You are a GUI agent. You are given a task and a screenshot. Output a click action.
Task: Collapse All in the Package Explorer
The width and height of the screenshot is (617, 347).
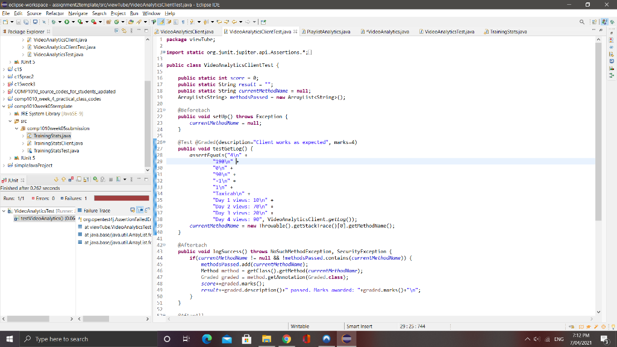click(117, 31)
